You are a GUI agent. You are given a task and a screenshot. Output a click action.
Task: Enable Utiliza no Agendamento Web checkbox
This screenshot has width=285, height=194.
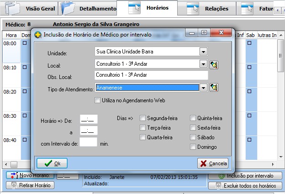coord(97,100)
